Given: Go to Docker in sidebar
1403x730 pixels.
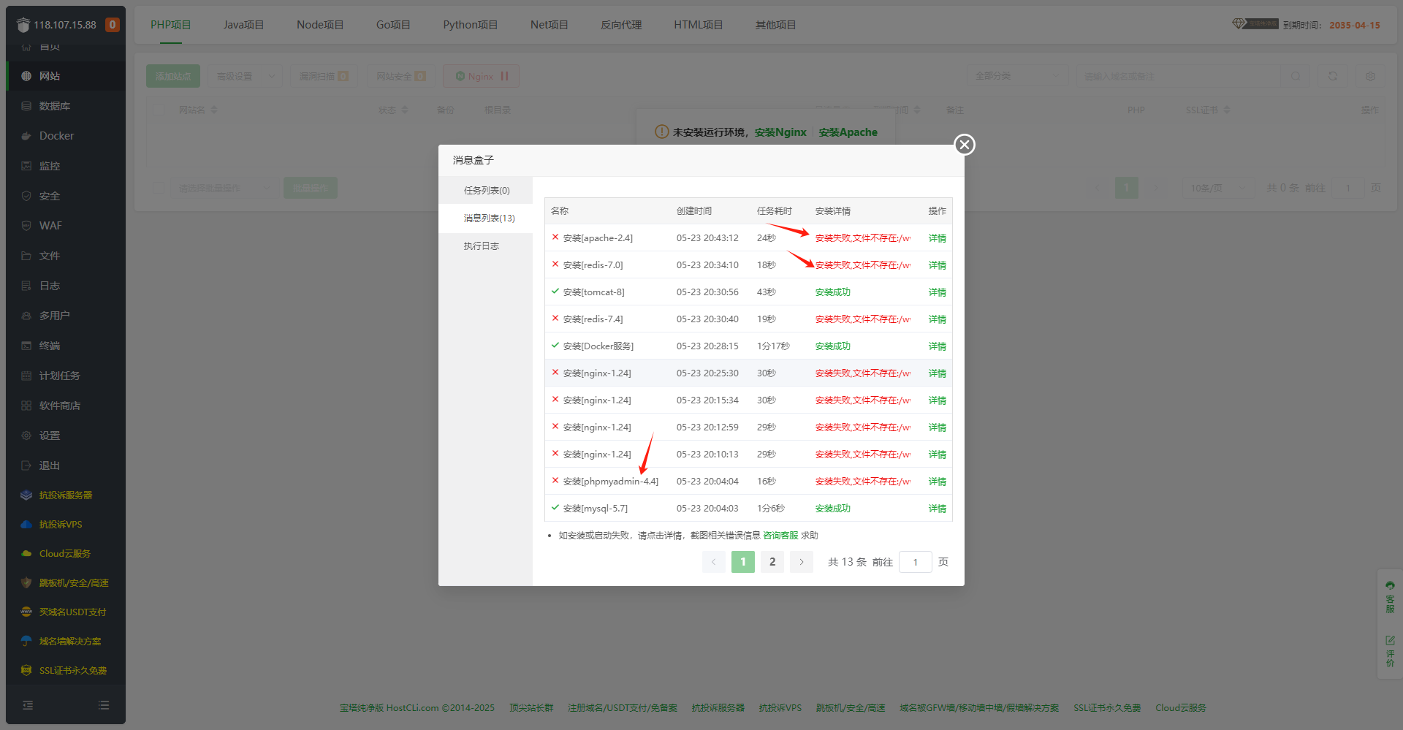Looking at the screenshot, I should pyautogui.click(x=66, y=136).
